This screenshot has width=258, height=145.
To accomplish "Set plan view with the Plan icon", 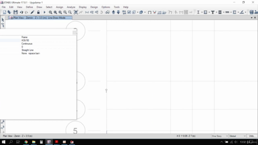I will [92, 12].
